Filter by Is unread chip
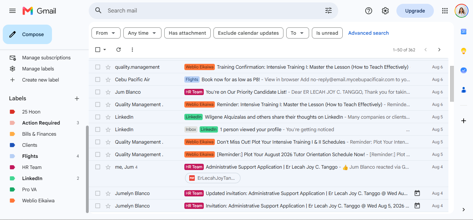This screenshot has width=473, height=220. (327, 33)
